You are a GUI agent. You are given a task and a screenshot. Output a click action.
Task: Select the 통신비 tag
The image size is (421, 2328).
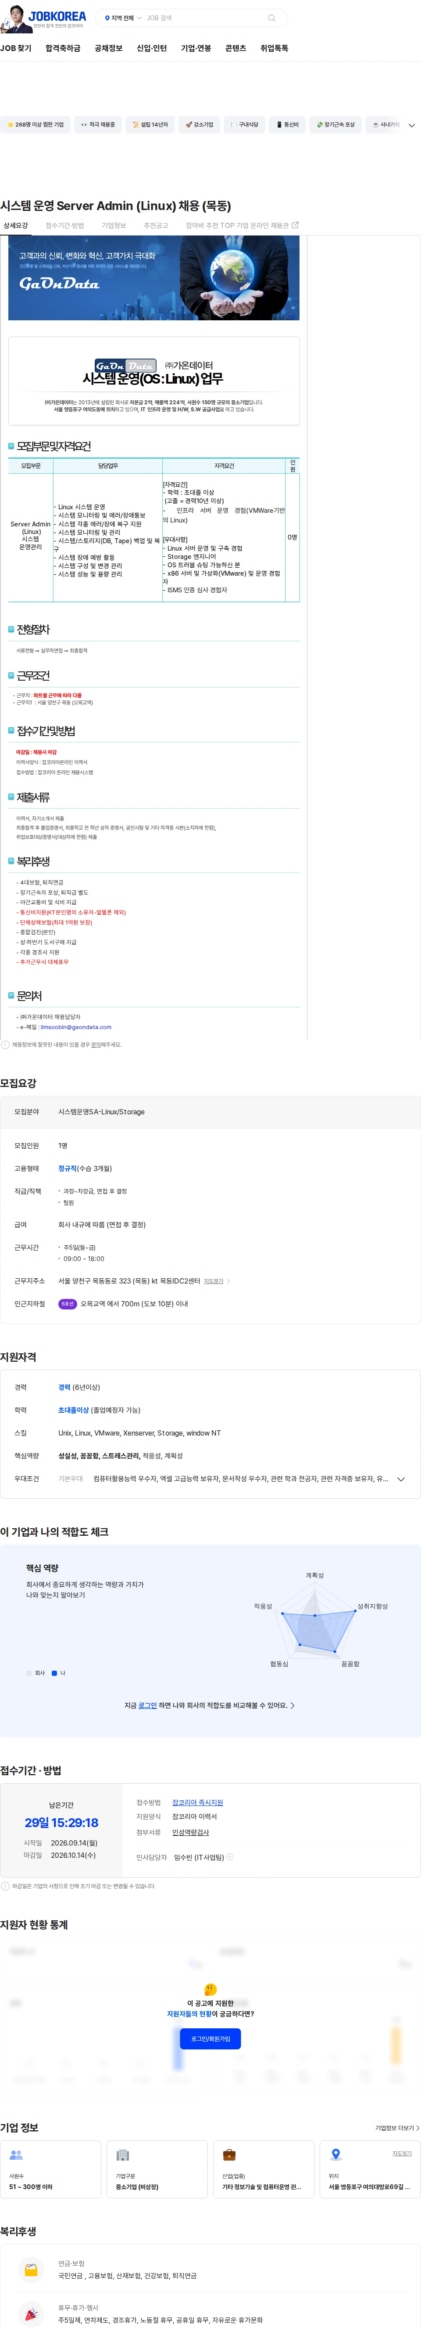288,125
